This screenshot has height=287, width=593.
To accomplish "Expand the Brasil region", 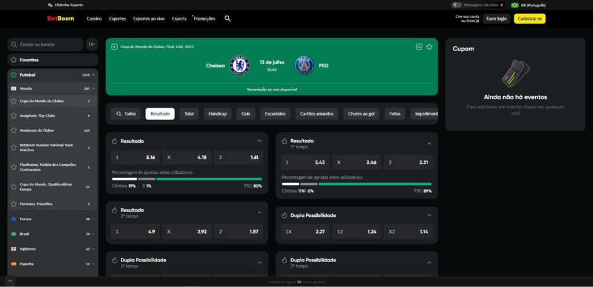I will 93,234.
